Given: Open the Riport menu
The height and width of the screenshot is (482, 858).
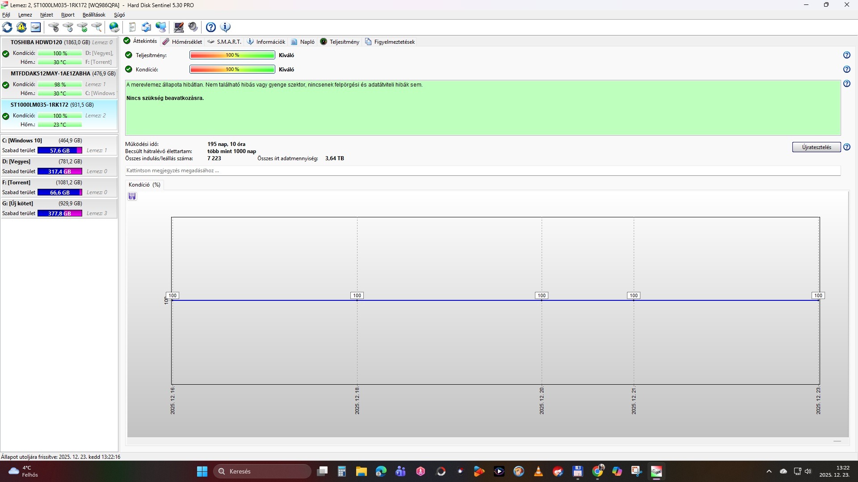Looking at the screenshot, I should [67, 15].
